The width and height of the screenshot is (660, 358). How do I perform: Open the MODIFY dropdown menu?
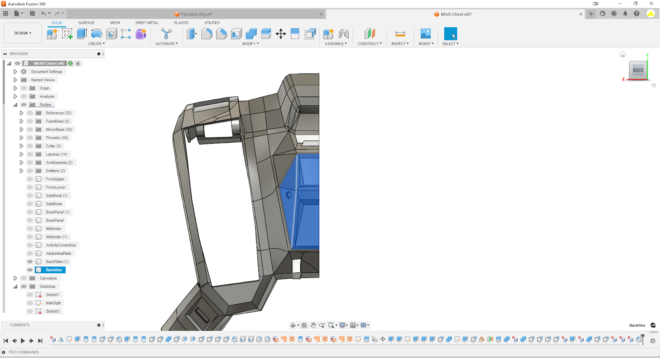[x=250, y=44]
